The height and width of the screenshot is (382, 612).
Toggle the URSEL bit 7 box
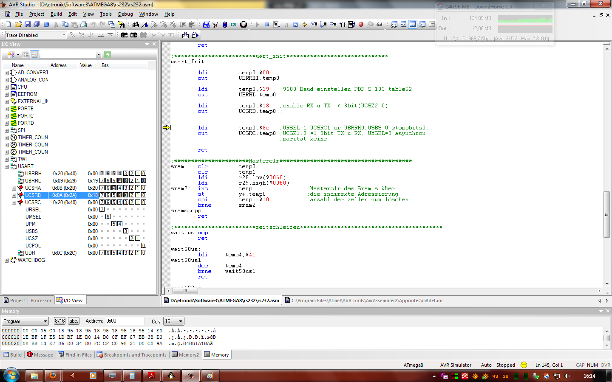tap(102, 210)
